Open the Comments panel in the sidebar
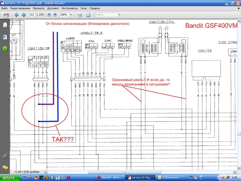241x181 pixels. [x=5, y=167]
